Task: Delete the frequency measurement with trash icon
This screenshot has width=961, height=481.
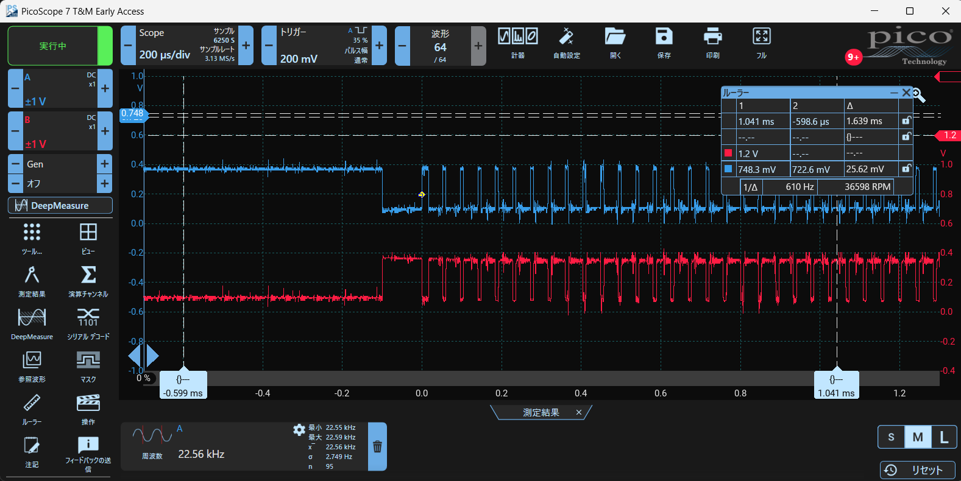Action: [x=377, y=447]
